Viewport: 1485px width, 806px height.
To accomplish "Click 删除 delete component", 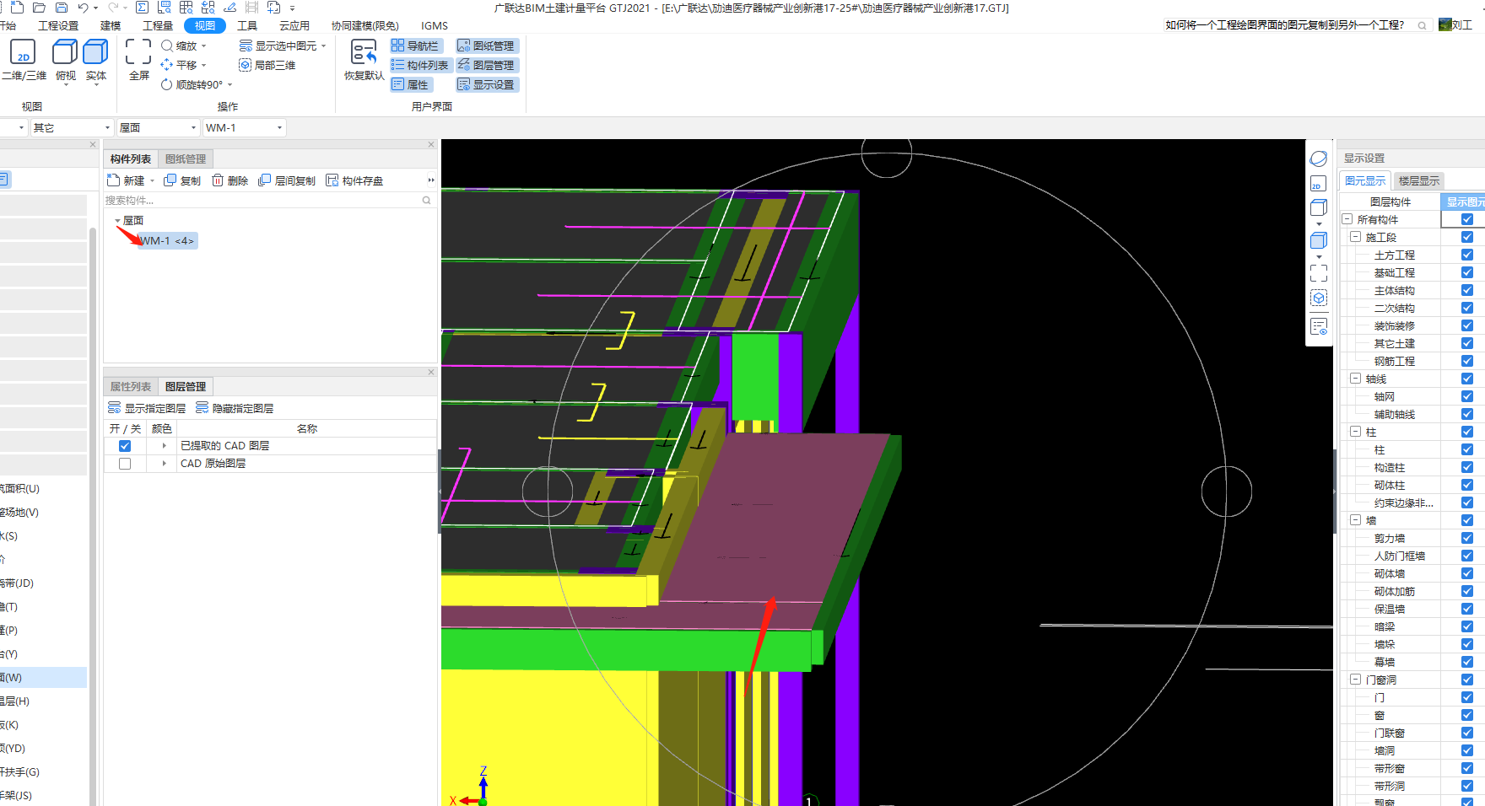I will pyautogui.click(x=230, y=180).
